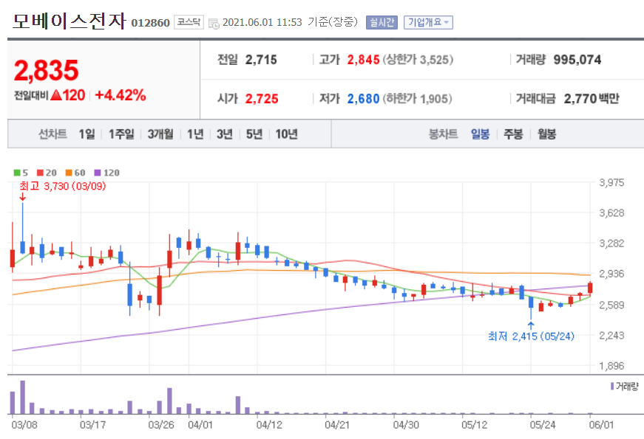Screen dimensions: 644x439
Task: Click the 실시간 button
Action: 382,22
